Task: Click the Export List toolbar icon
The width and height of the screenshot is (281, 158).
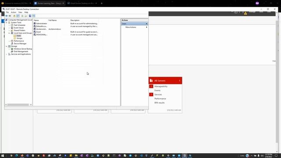Action: tap(25, 16)
